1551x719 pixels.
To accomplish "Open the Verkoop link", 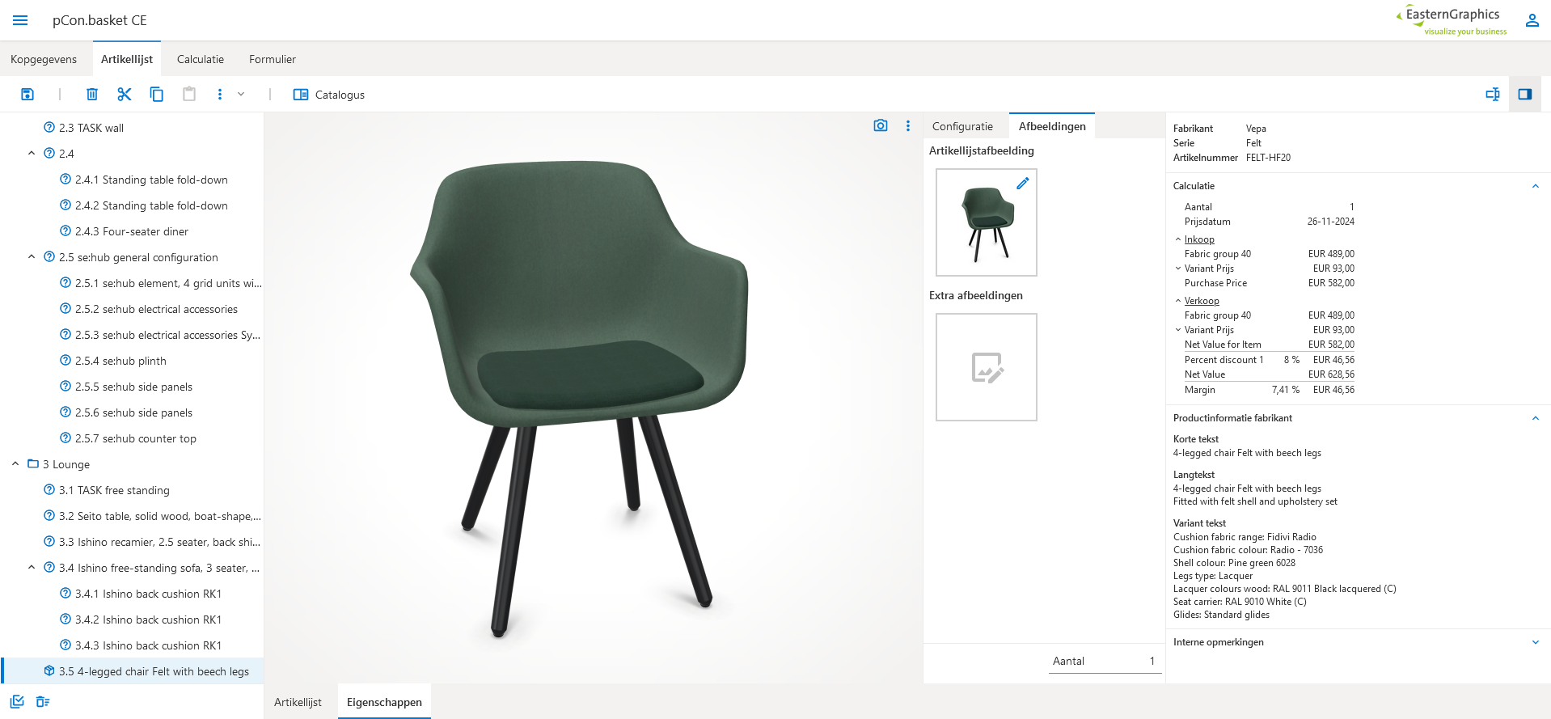I will (1202, 301).
